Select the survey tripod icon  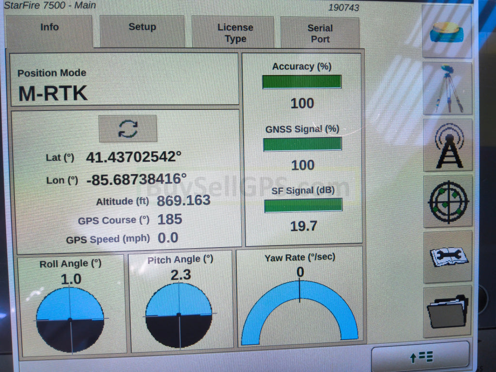pyautogui.click(x=447, y=88)
